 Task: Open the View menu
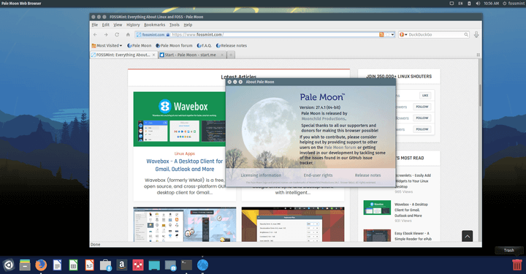coord(118,25)
